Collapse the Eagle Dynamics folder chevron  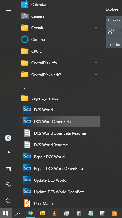point(96,98)
